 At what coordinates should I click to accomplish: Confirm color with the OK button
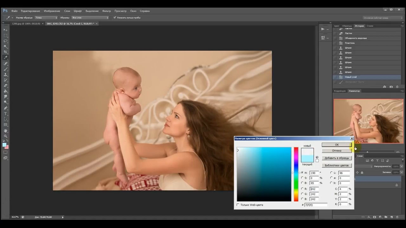point(337,145)
